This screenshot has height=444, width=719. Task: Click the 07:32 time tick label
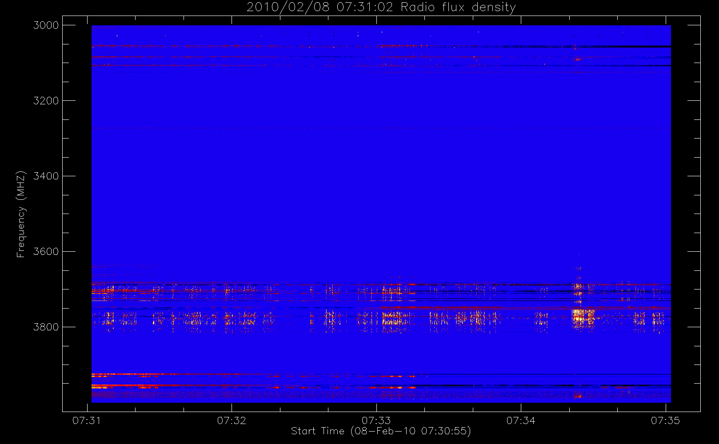click(232, 420)
